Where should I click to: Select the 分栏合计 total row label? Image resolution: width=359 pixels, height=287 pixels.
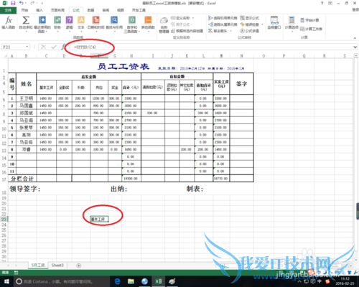pos(22,179)
